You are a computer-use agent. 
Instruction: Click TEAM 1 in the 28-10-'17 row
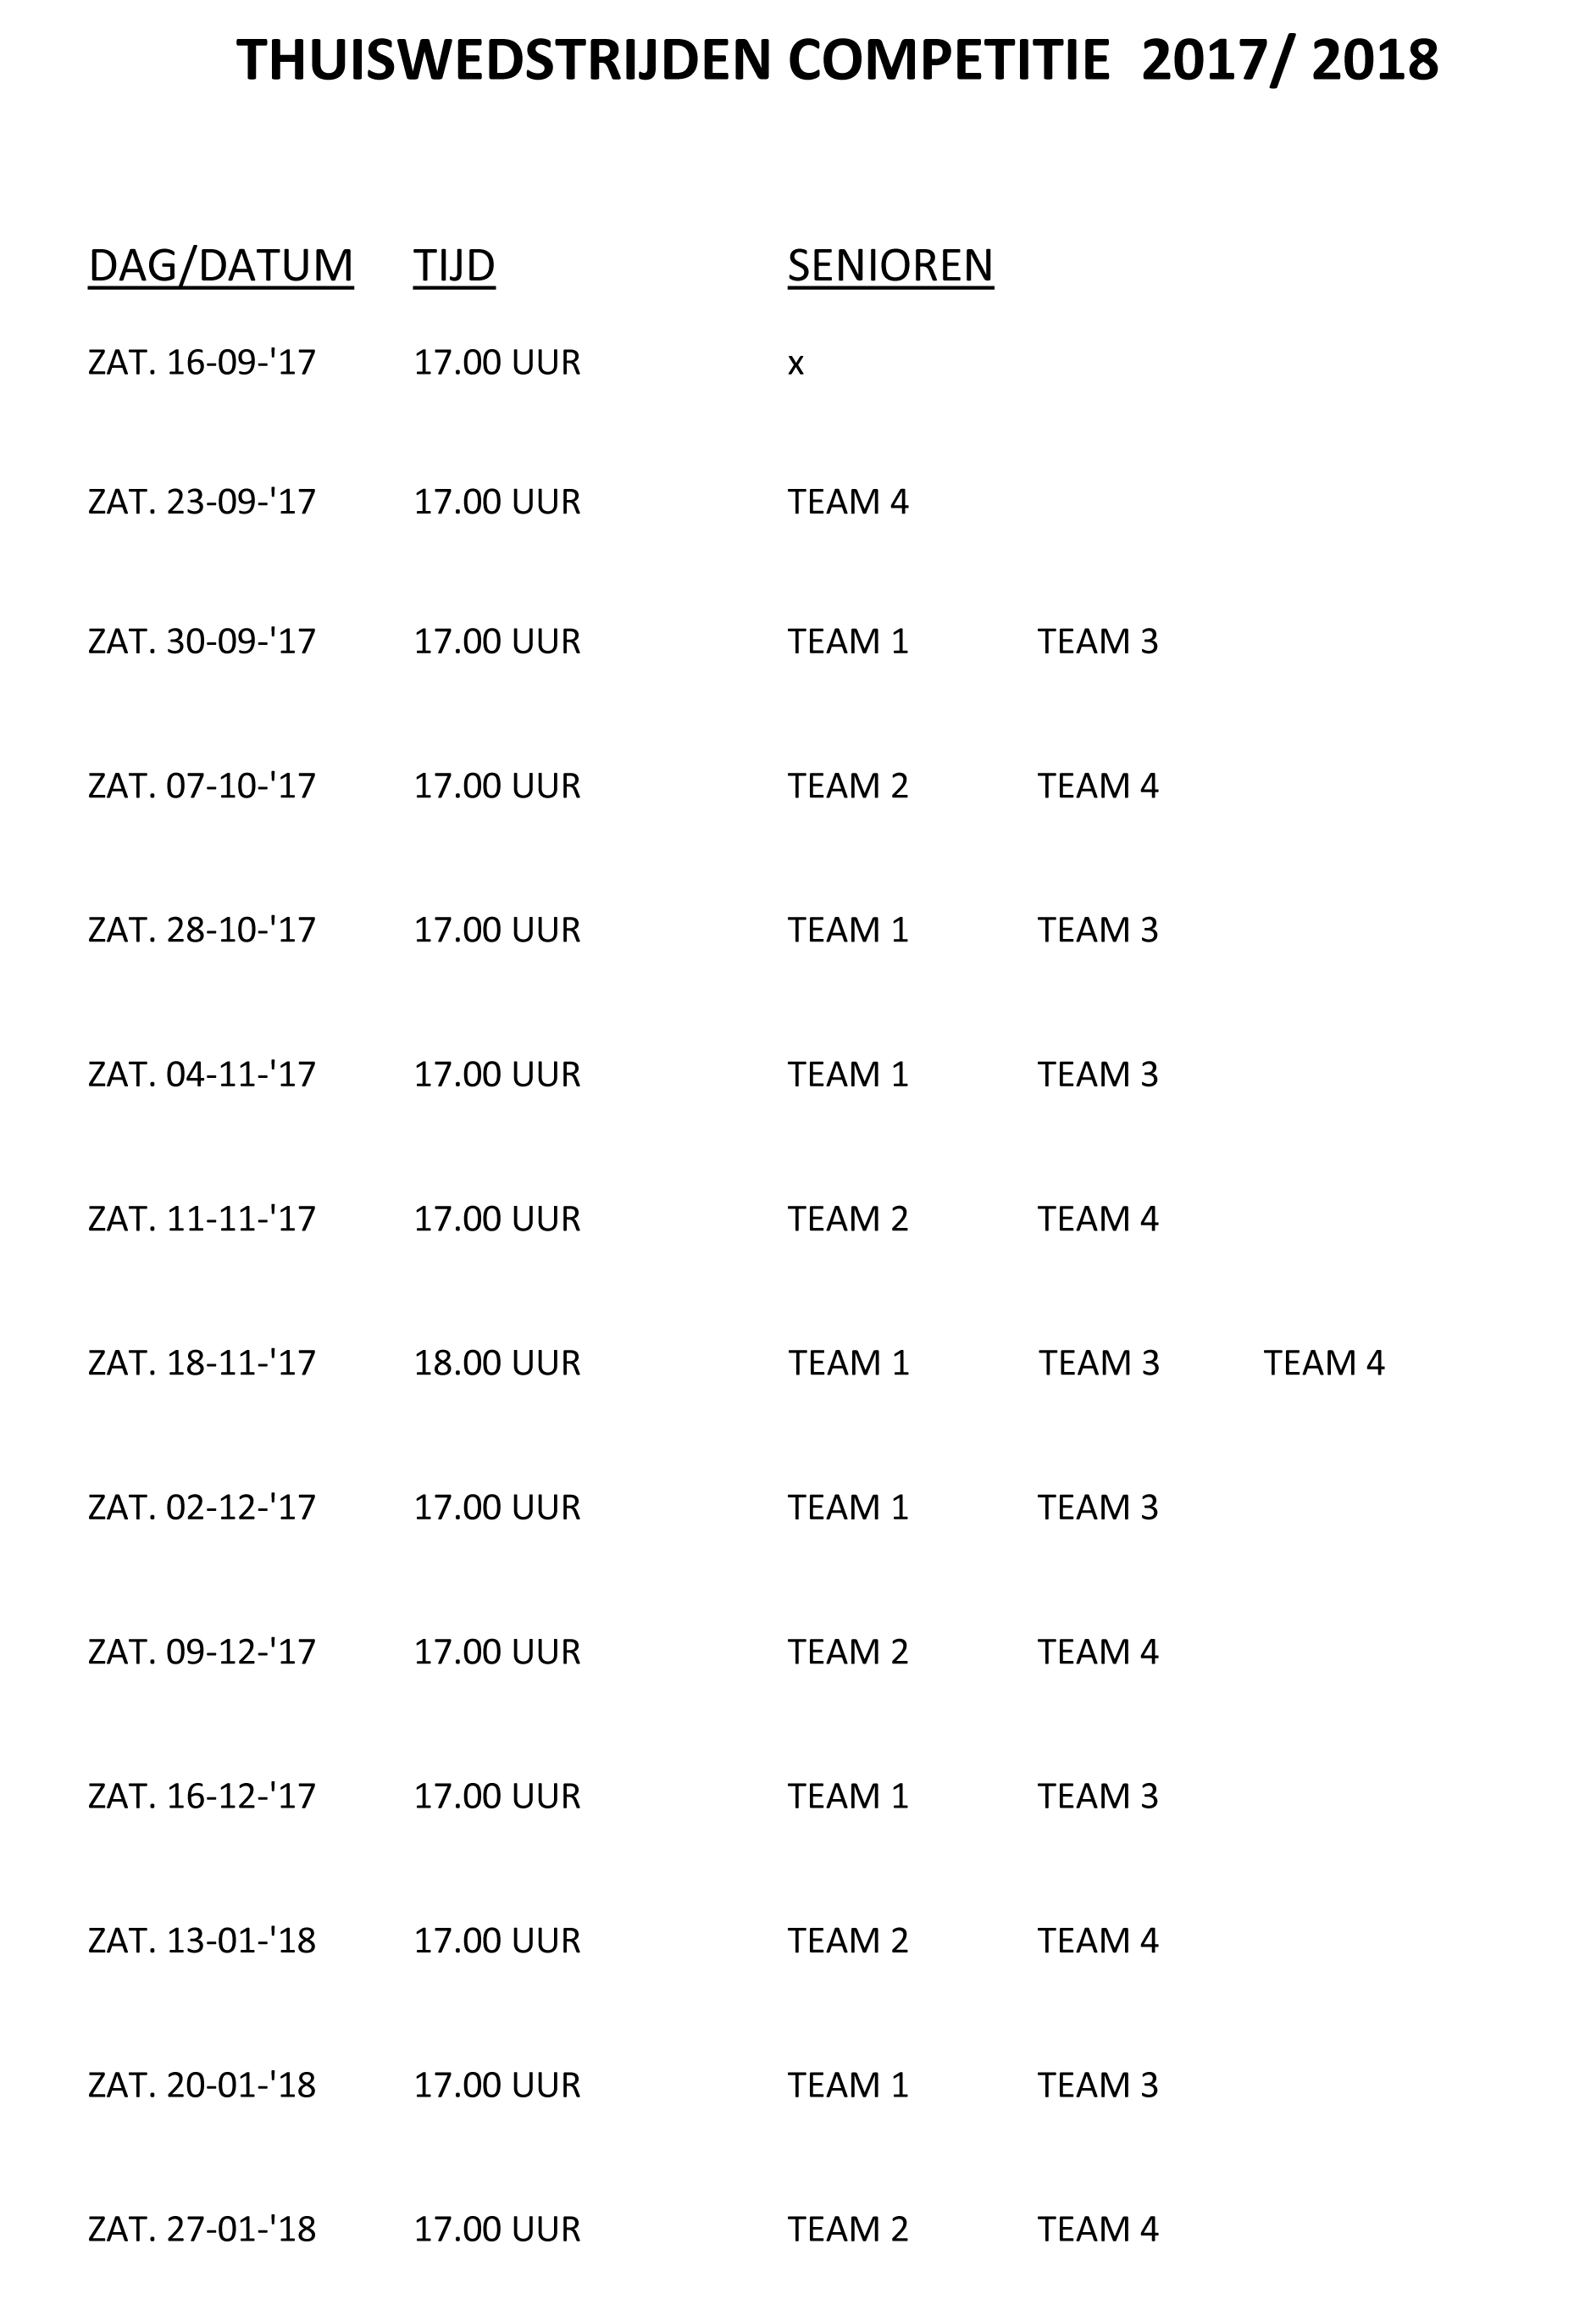(848, 930)
